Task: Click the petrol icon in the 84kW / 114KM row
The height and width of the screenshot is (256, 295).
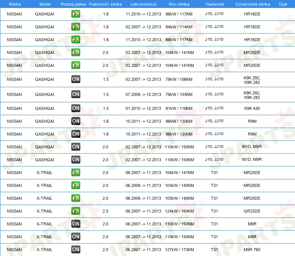Action: [x=75, y=27]
